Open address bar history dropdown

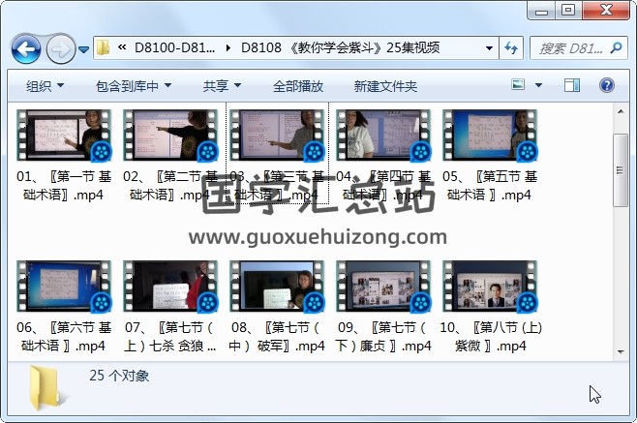pyautogui.click(x=489, y=48)
